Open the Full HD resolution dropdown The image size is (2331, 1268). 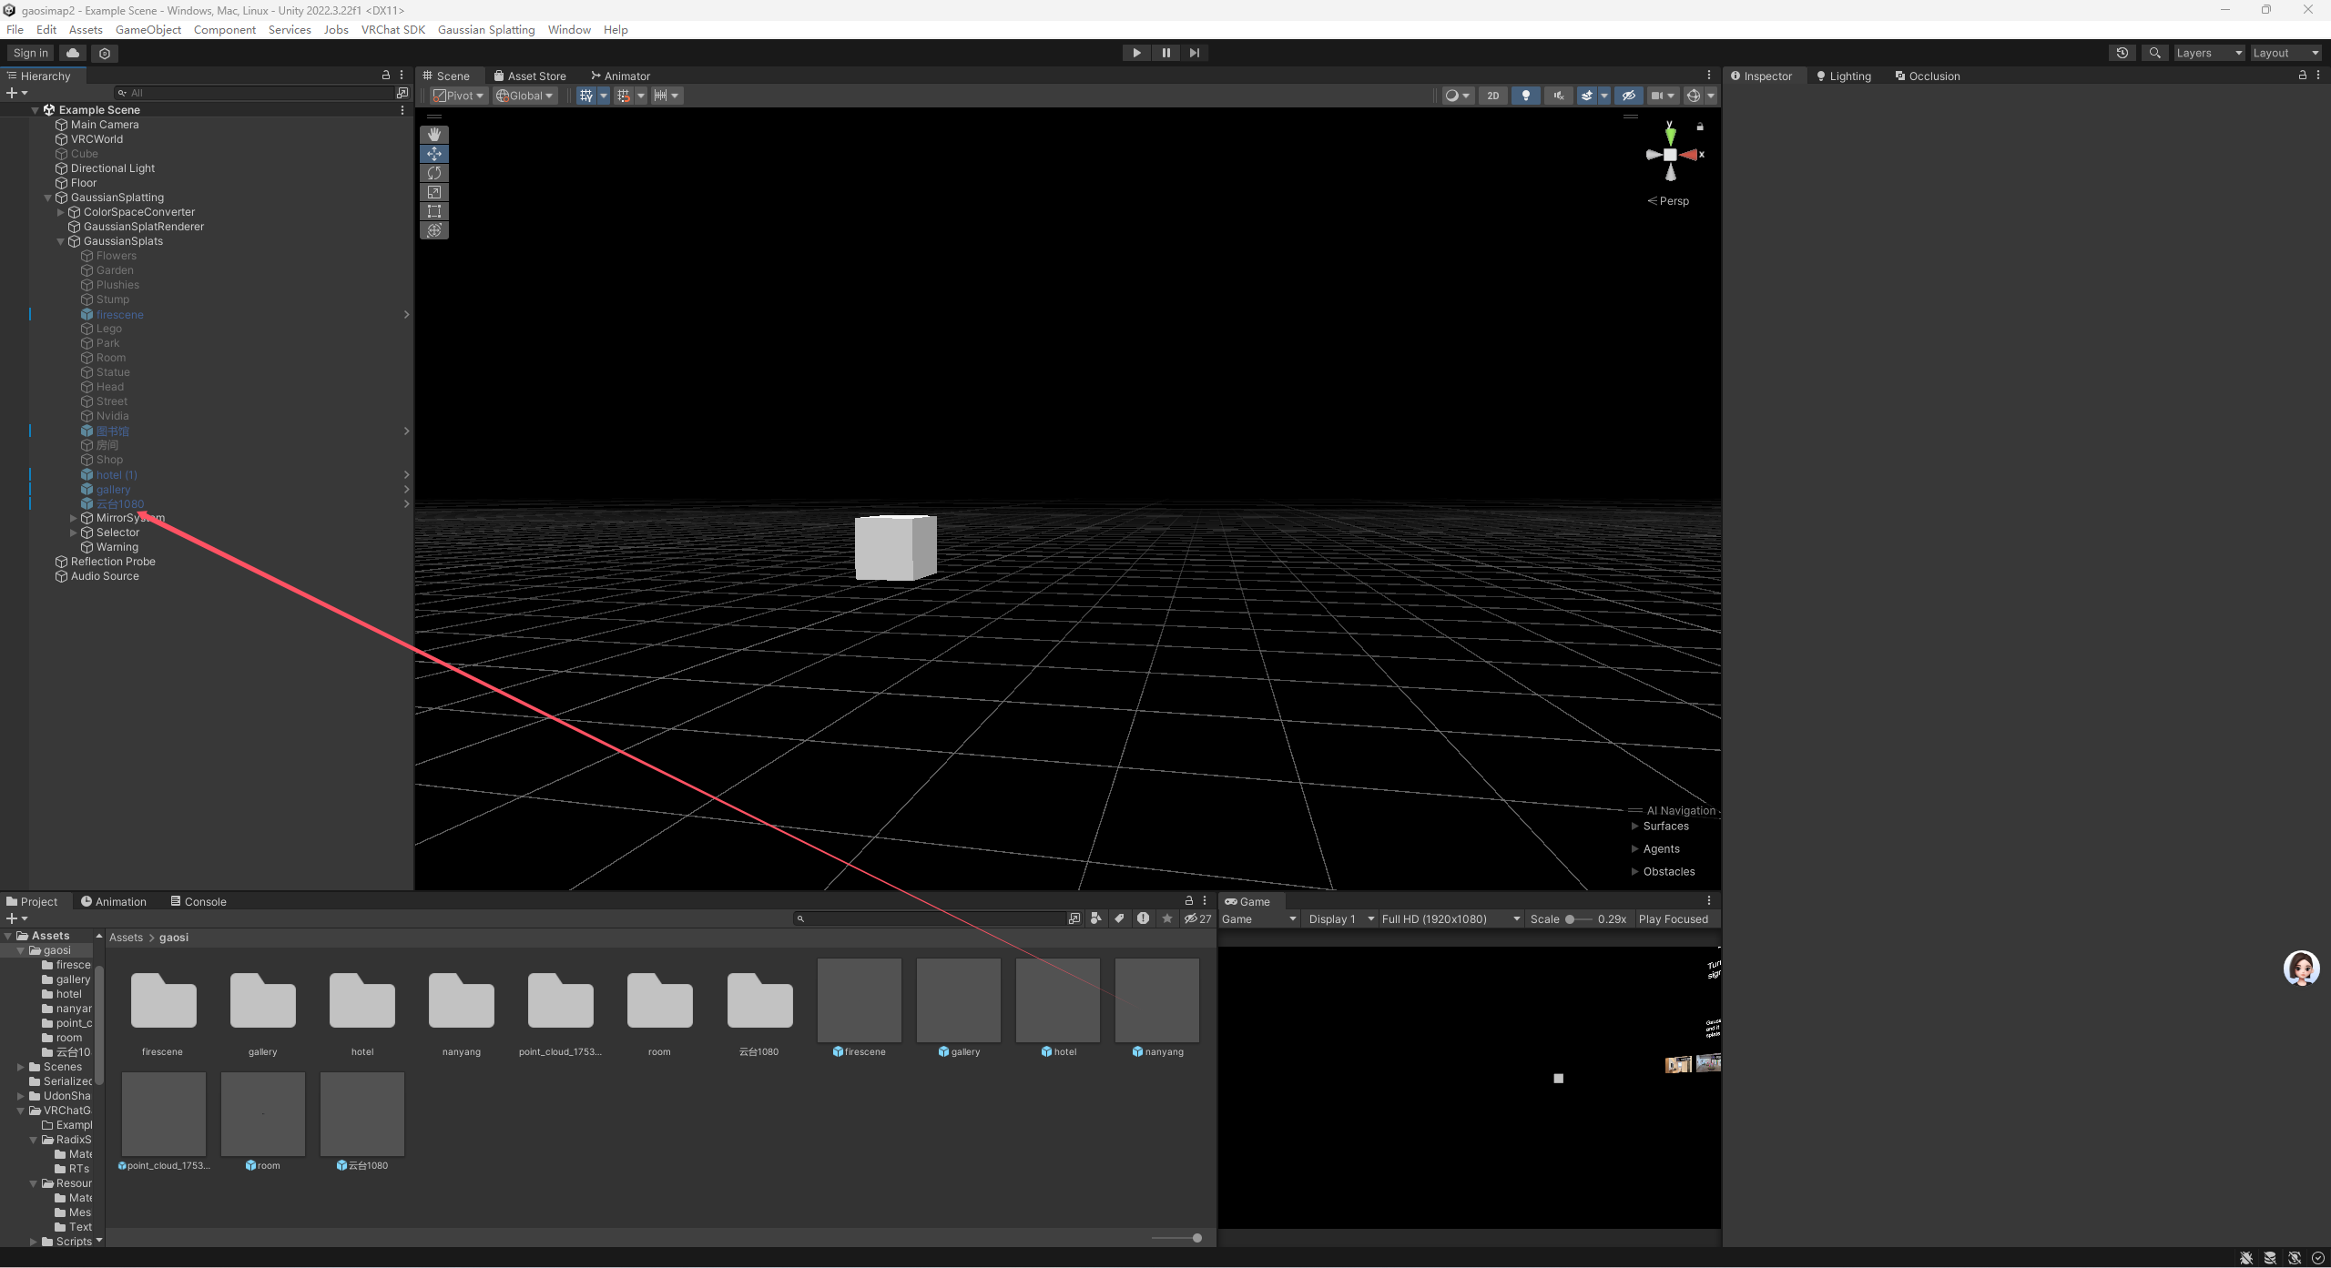coord(1451,919)
